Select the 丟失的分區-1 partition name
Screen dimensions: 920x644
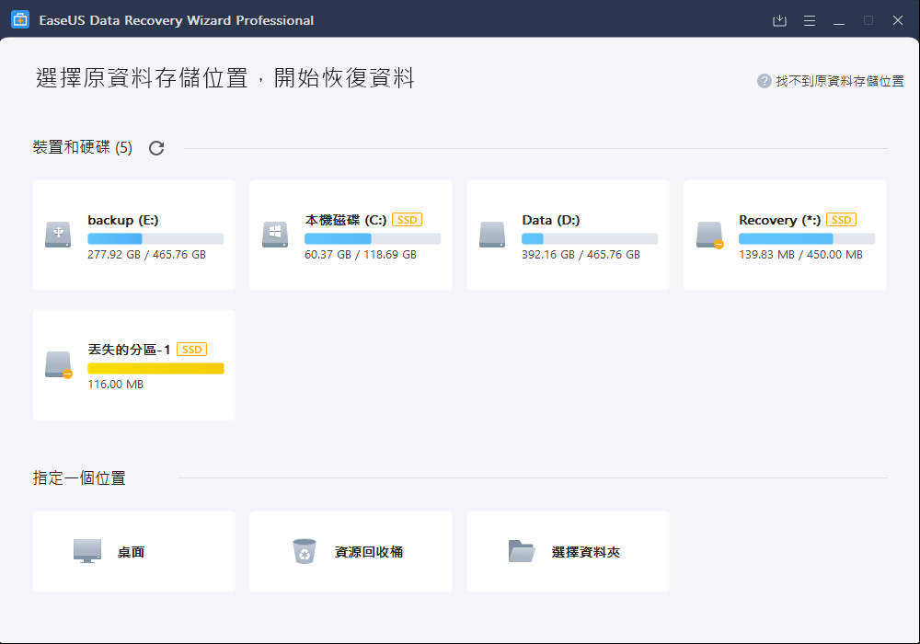129,350
